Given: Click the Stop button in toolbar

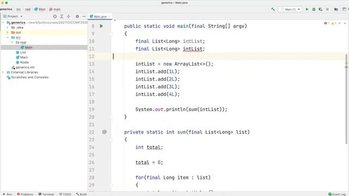Looking at the screenshot, I should click(x=327, y=9).
